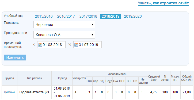Open the Узнать, как строится отчёт link
Viewport: 194px width, 100px height.
coord(163,3)
